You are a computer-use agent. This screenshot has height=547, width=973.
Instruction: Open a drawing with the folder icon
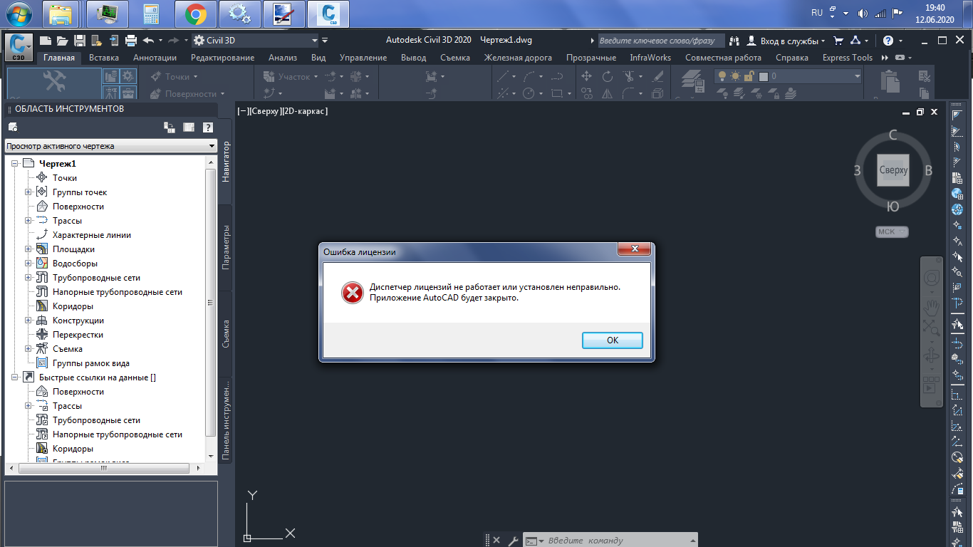coord(63,41)
